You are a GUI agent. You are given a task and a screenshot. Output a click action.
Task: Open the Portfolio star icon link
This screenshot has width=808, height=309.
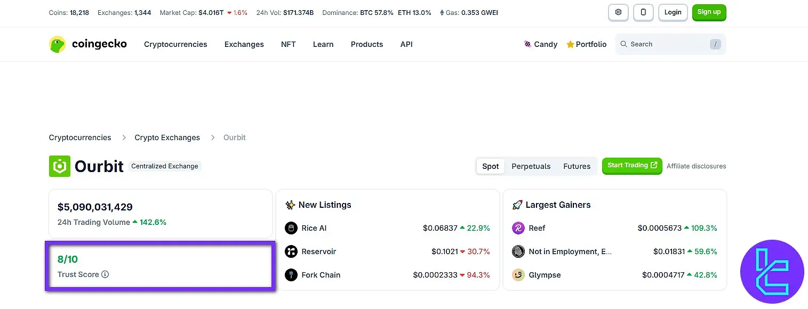[570, 44]
